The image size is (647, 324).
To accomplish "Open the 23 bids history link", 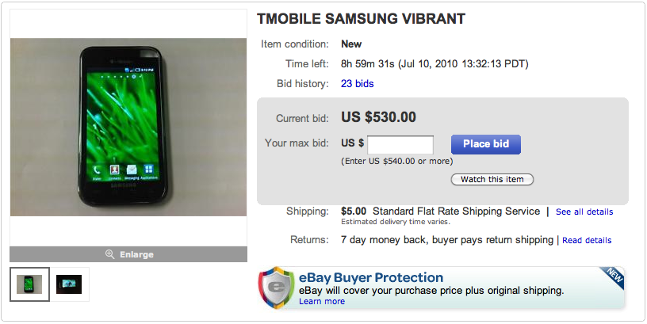I will pos(357,83).
